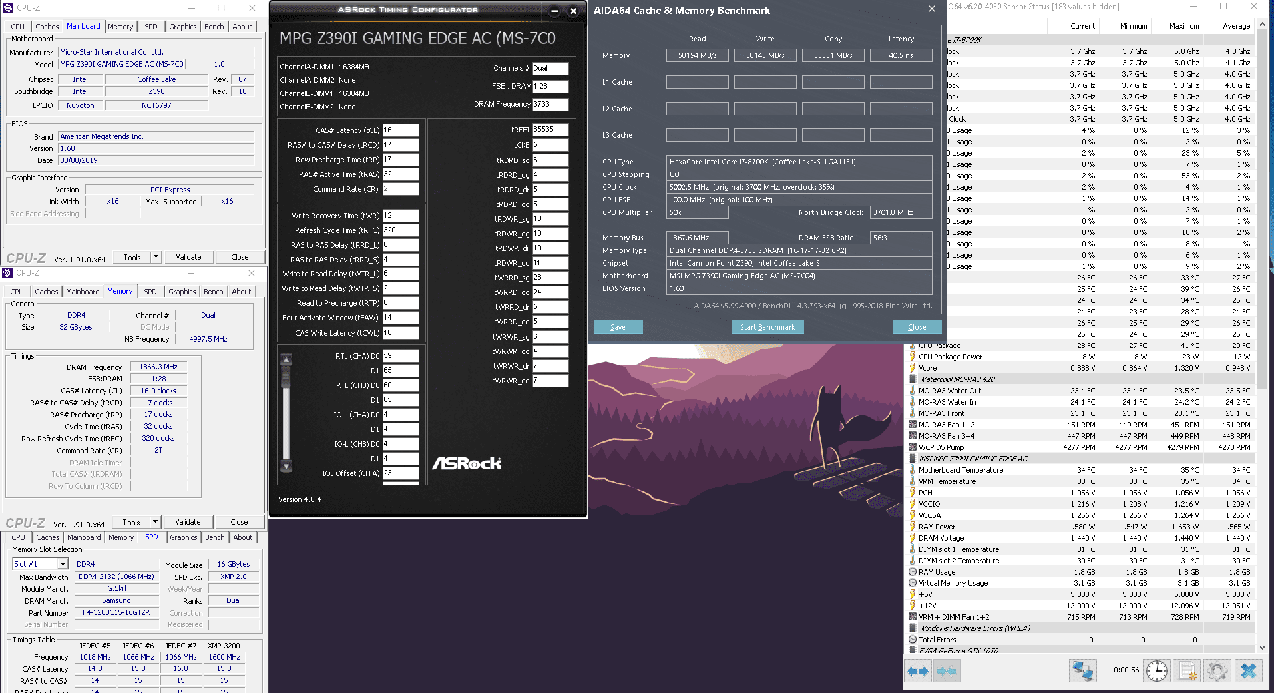Close sensor window with blue X icon
The width and height of the screenshot is (1274, 693).
point(1249,671)
